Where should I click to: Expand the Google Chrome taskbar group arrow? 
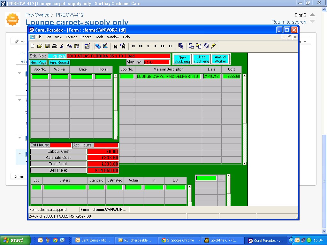(x=199, y=240)
